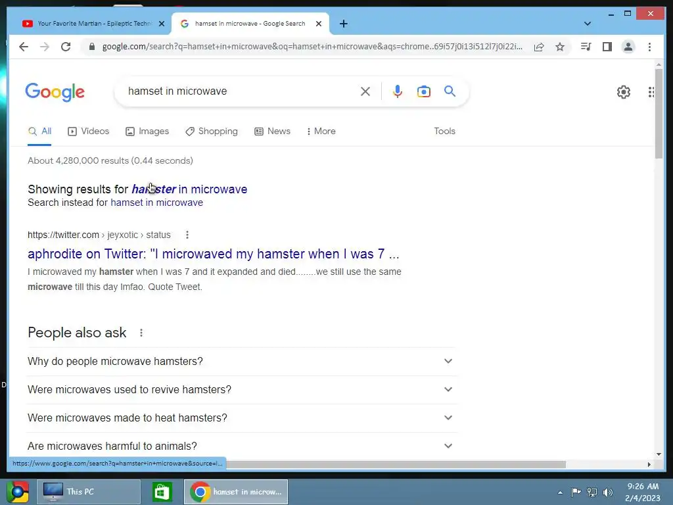
Task: Expand Are microwaves harmful to animals?
Action: coord(241,446)
